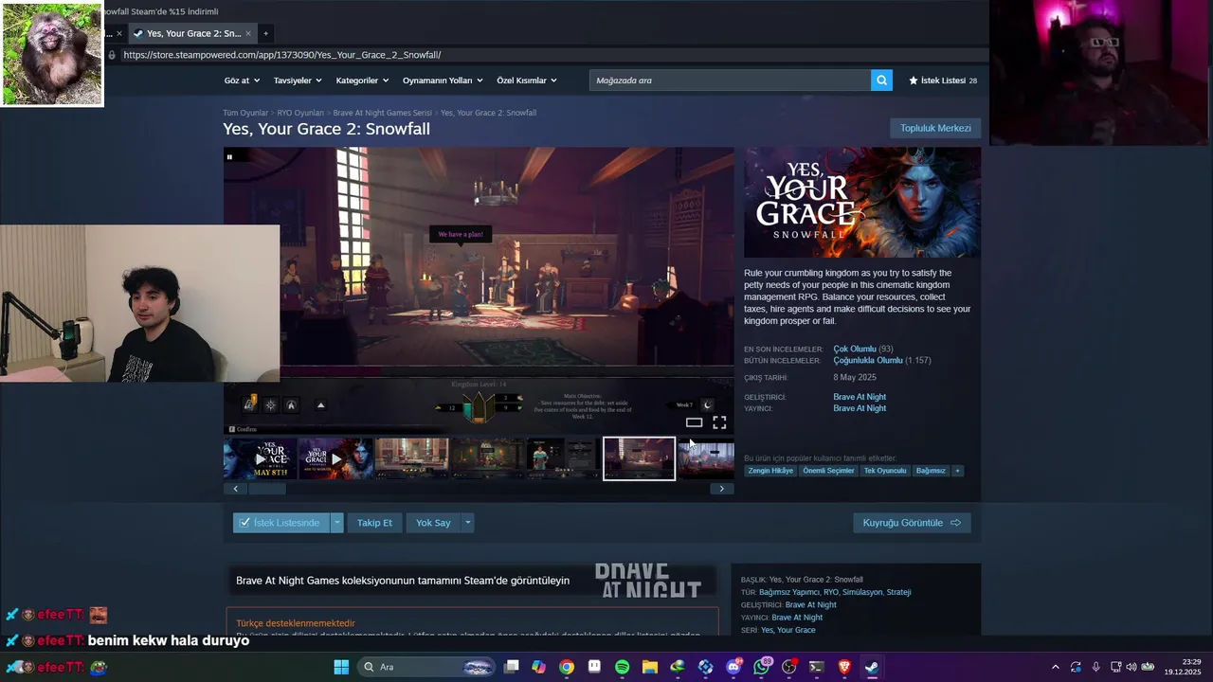Click the 'Strateji' genre link

(898, 592)
